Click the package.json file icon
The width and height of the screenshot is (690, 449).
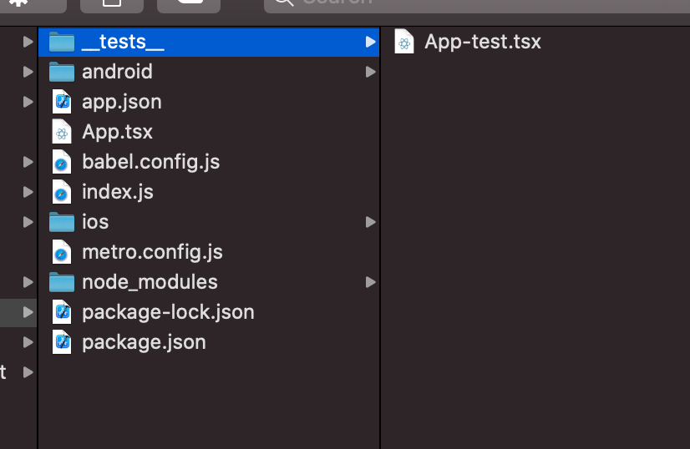coord(62,342)
